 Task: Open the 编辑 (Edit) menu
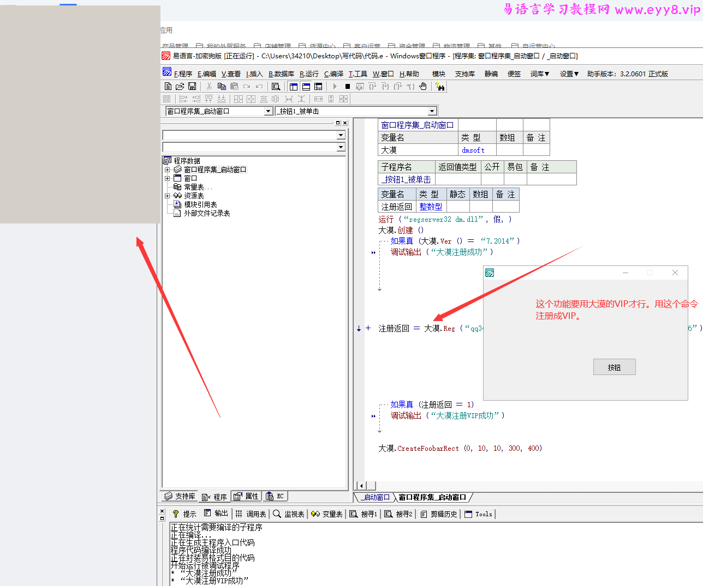[x=207, y=74]
